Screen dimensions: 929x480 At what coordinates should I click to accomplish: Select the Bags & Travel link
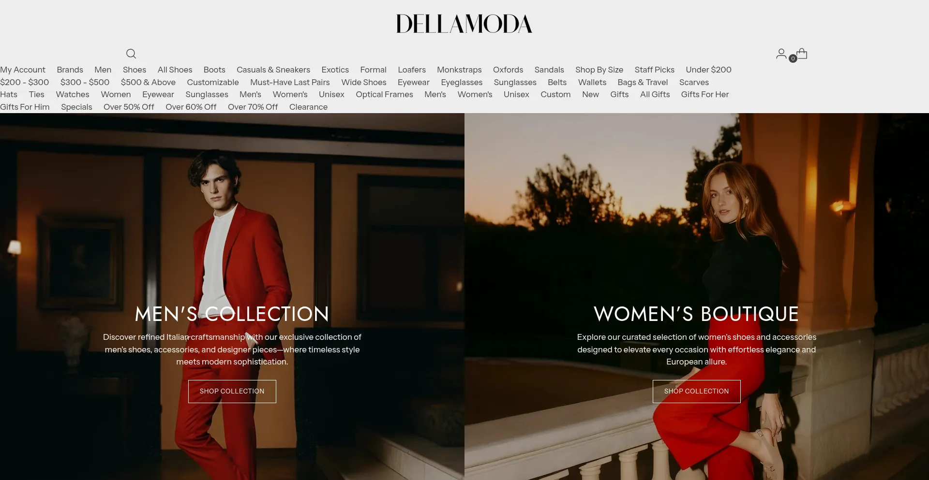[x=643, y=82]
